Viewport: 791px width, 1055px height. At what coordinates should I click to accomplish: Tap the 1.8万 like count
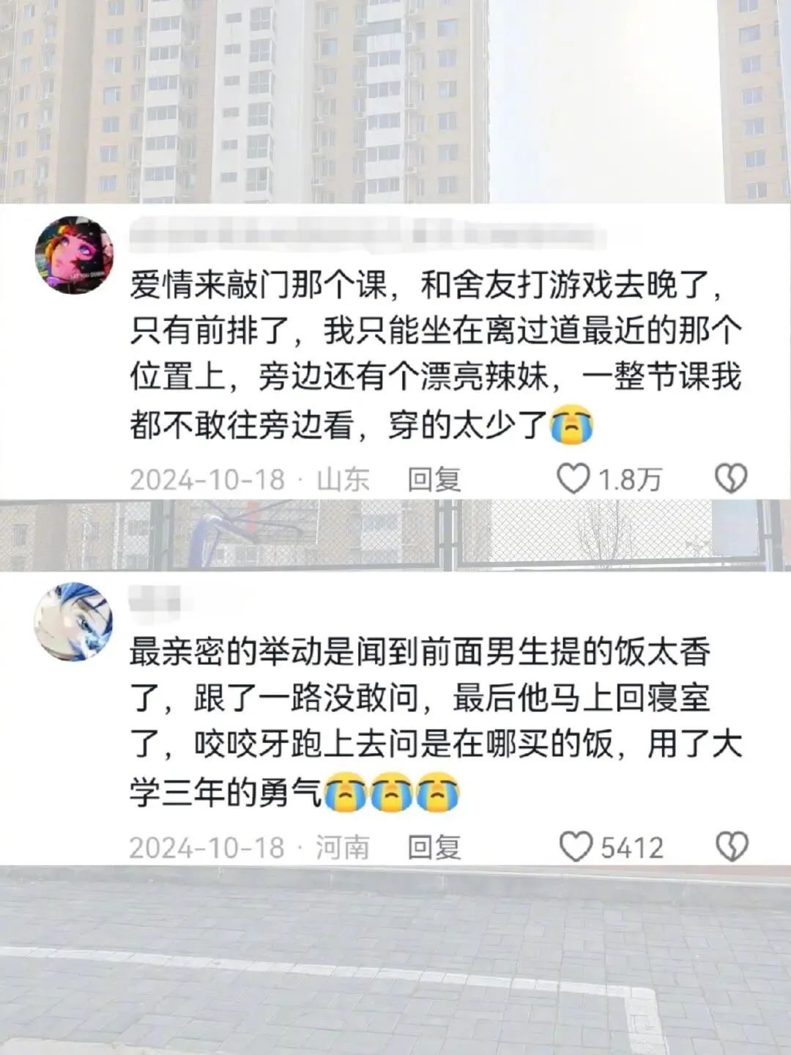(x=631, y=480)
